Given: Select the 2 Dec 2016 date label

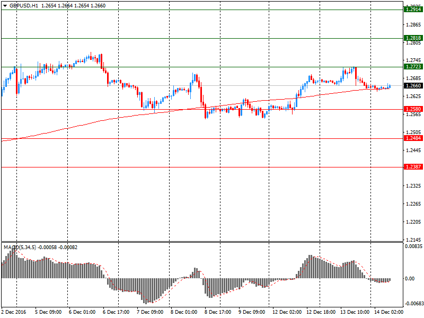Looking at the screenshot, I should 14,312.
